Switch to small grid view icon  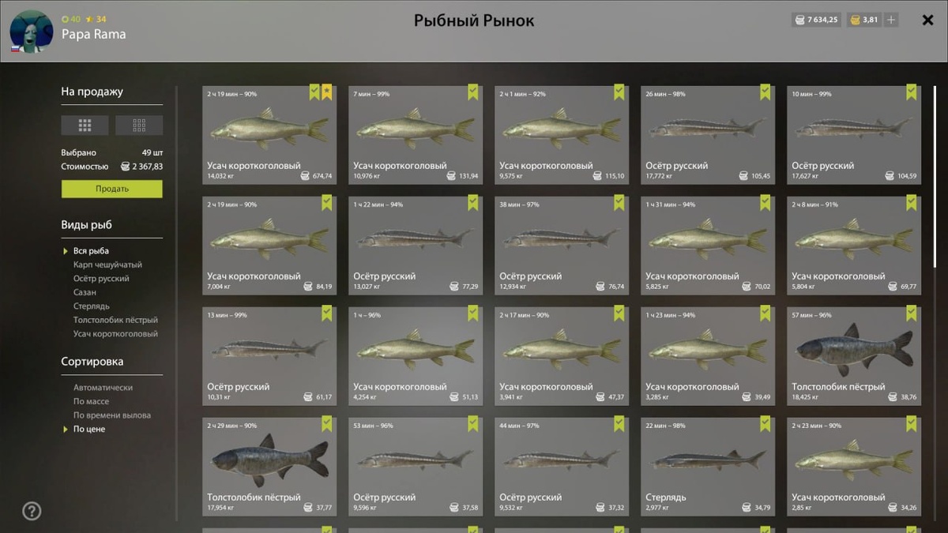[139, 125]
